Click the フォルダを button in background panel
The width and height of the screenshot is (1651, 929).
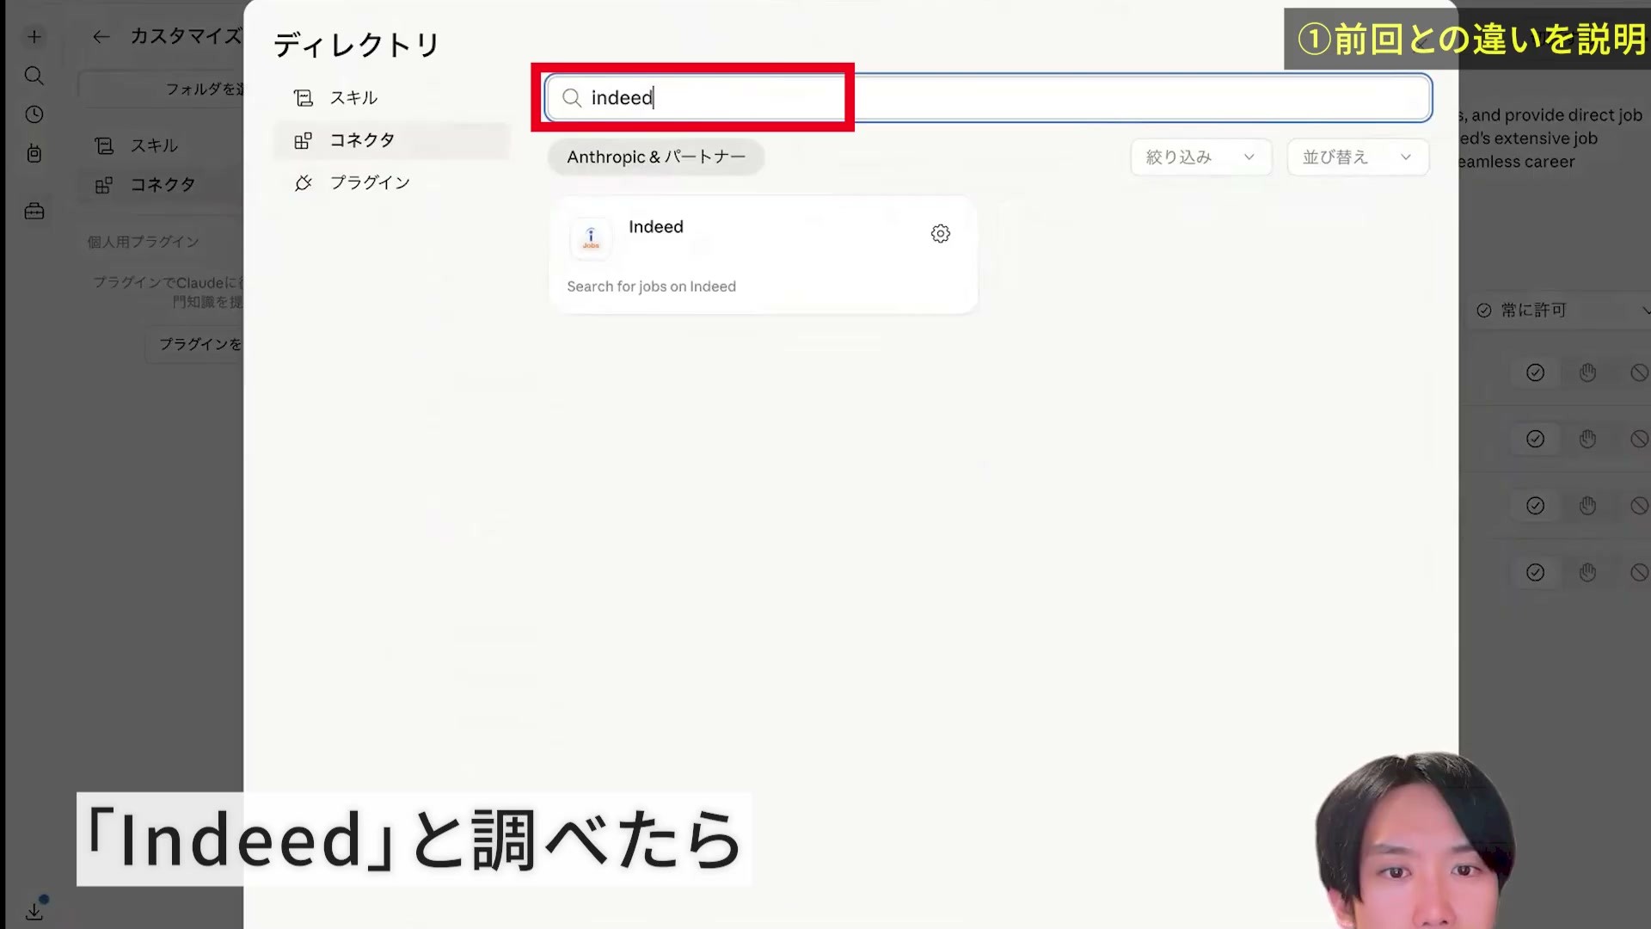pyautogui.click(x=162, y=89)
